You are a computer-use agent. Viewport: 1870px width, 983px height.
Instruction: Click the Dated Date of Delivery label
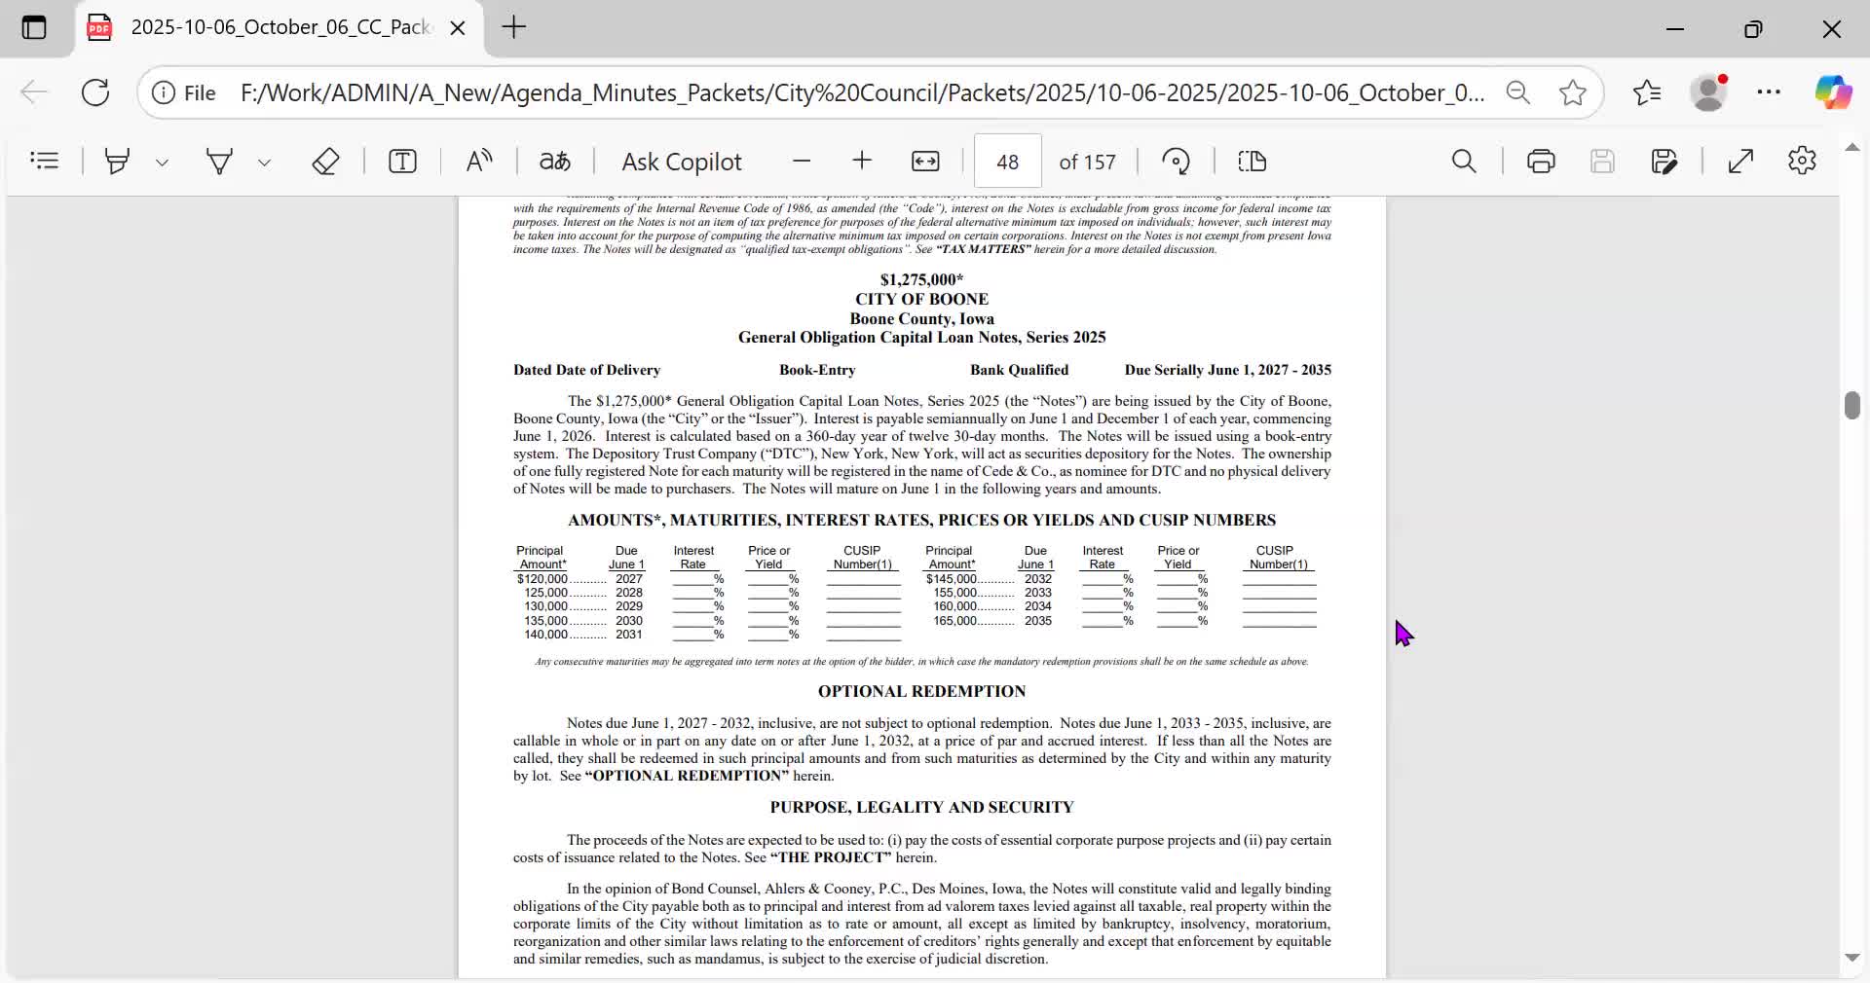[x=586, y=370]
